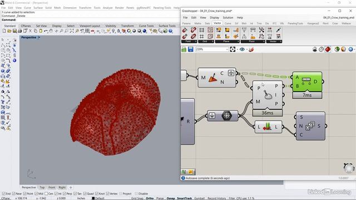Click the lock icon in Rhino toolbar
356x200 pixels.
[118, 31]
